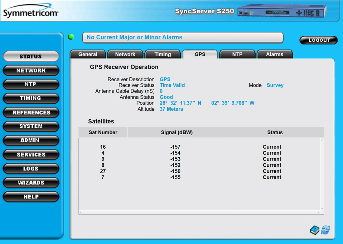Click satellite number 4
343x244 pixels.
pyautogui.click(x=103, y=153)
